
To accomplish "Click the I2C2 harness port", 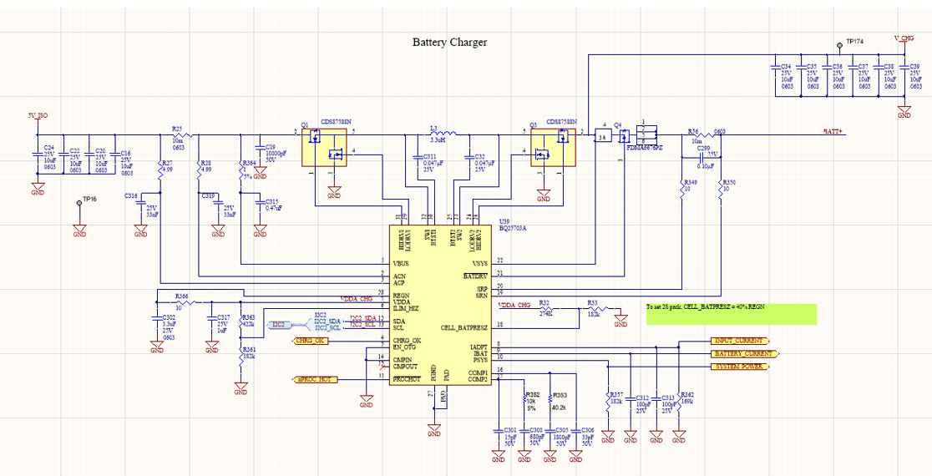I will pos(279,325).
